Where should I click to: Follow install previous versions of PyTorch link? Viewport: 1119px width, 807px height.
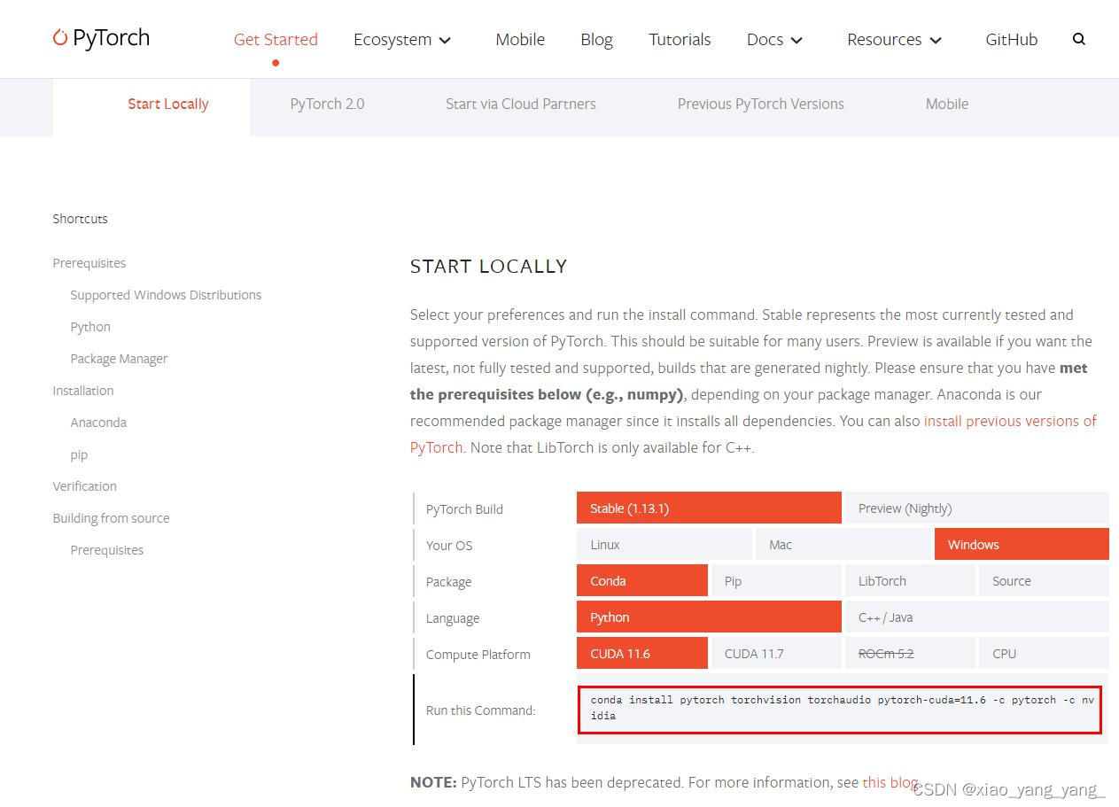[x=1010, y=421]
